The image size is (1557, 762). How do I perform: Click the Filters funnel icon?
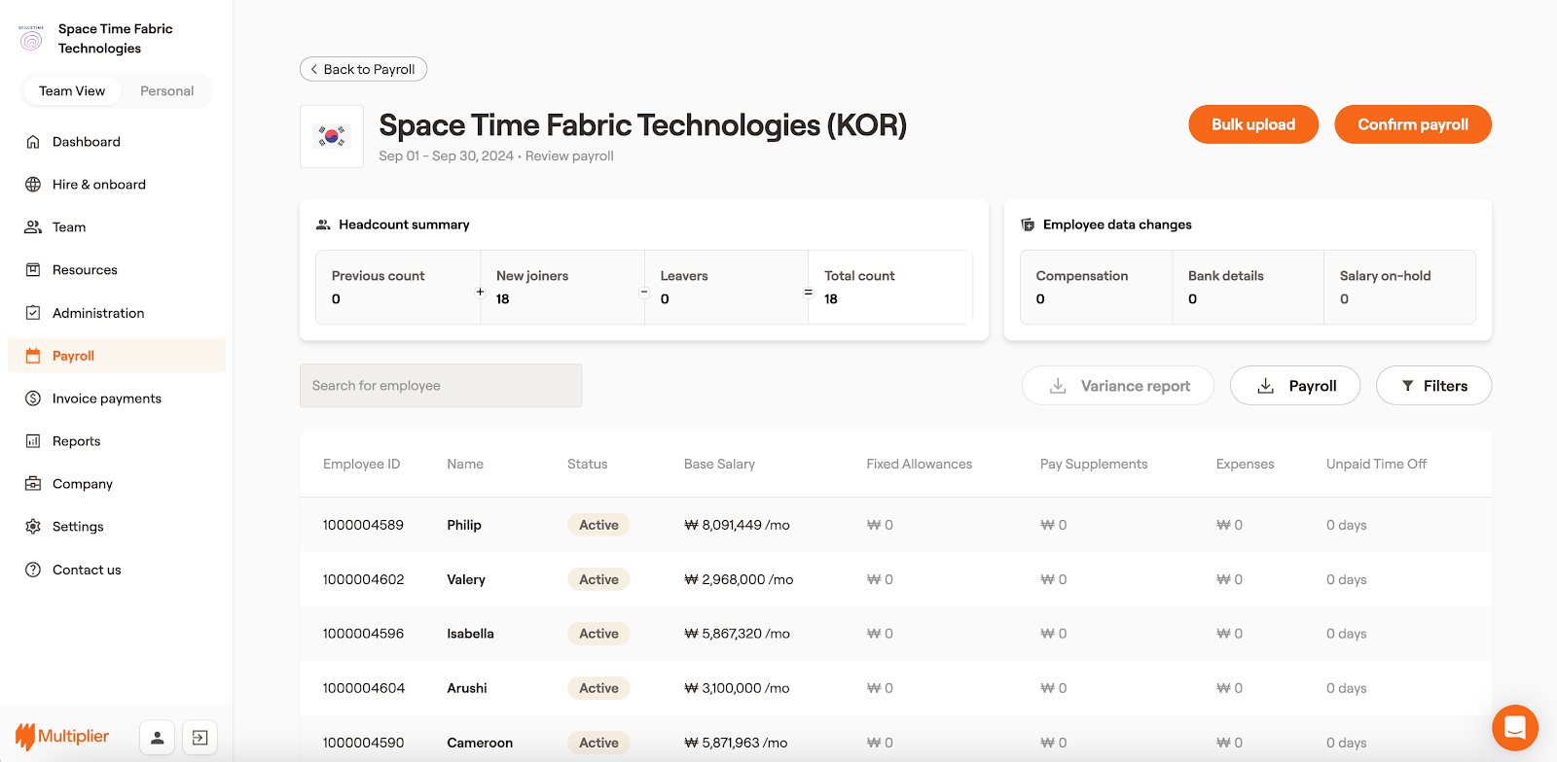(x=1407, y=386)
